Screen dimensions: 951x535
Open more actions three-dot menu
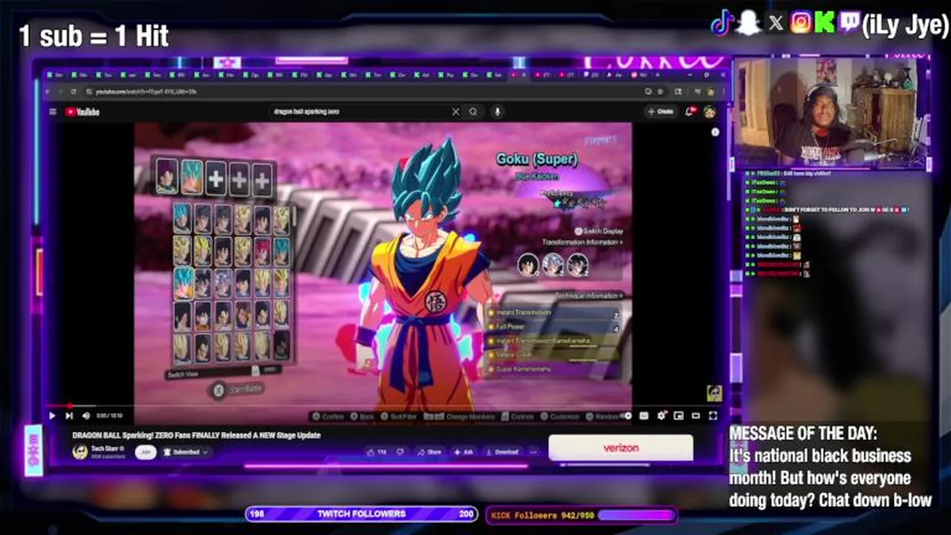[533, 452]
